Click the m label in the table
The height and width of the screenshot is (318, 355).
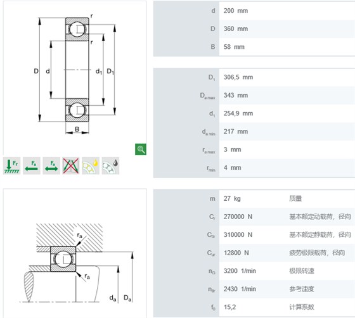pos(212,198)
